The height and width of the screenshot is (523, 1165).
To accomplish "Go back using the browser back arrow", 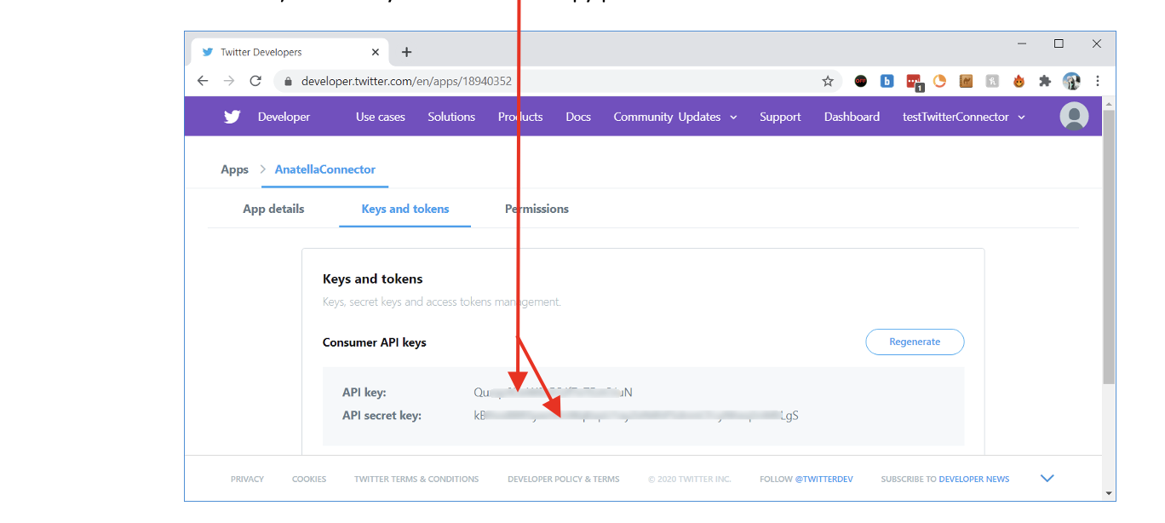I will (x=203, y=81).
